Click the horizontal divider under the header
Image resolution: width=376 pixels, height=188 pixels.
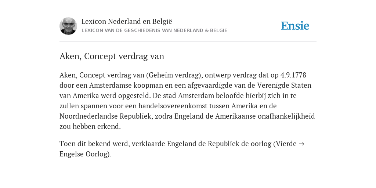point(188,42)
